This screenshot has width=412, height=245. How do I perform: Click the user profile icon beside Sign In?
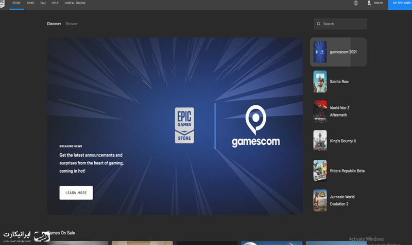coord(369,3)
